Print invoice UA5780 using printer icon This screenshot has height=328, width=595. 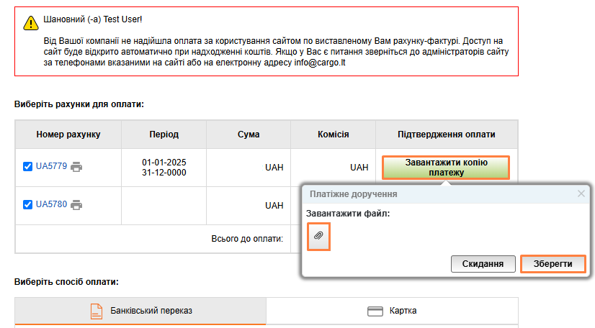[76, 205]
